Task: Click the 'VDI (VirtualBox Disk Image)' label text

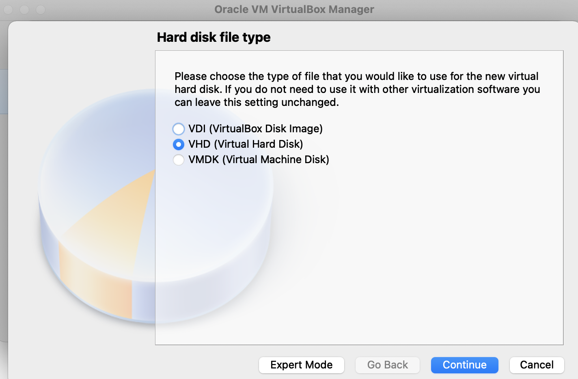Action: [x=255, y=129]
